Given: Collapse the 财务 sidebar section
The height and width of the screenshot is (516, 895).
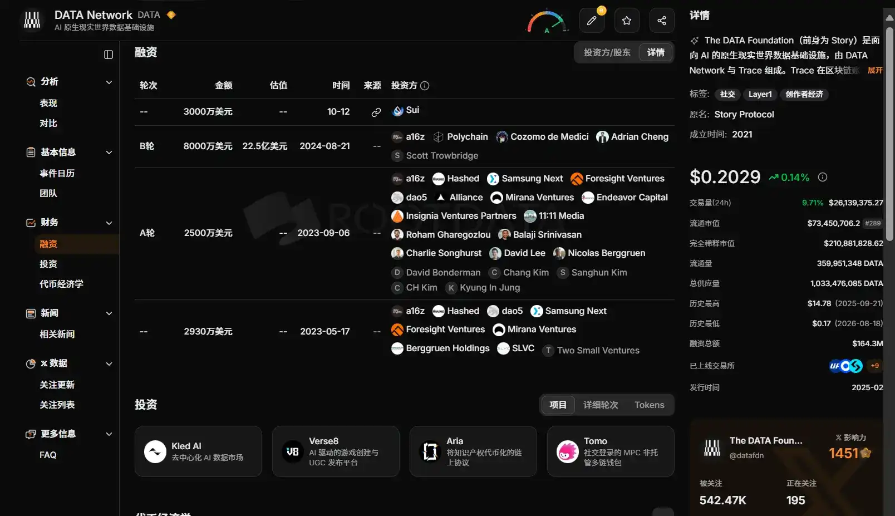Looking at the screenshot, I should 109,223.
